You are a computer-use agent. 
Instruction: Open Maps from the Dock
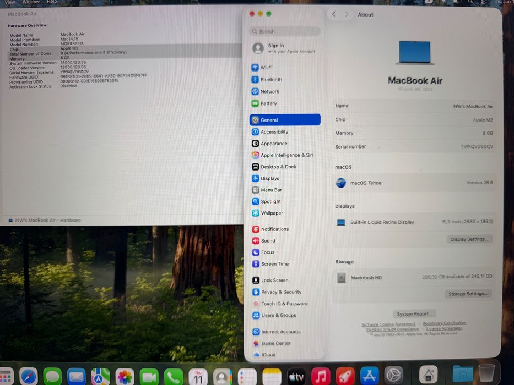point(100,377)
